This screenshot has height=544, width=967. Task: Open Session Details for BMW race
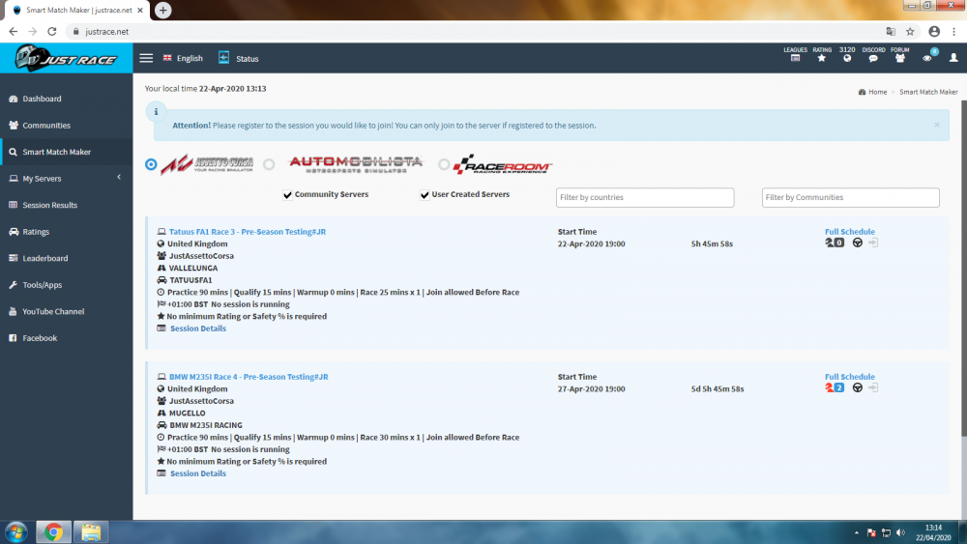coord(198,473)
